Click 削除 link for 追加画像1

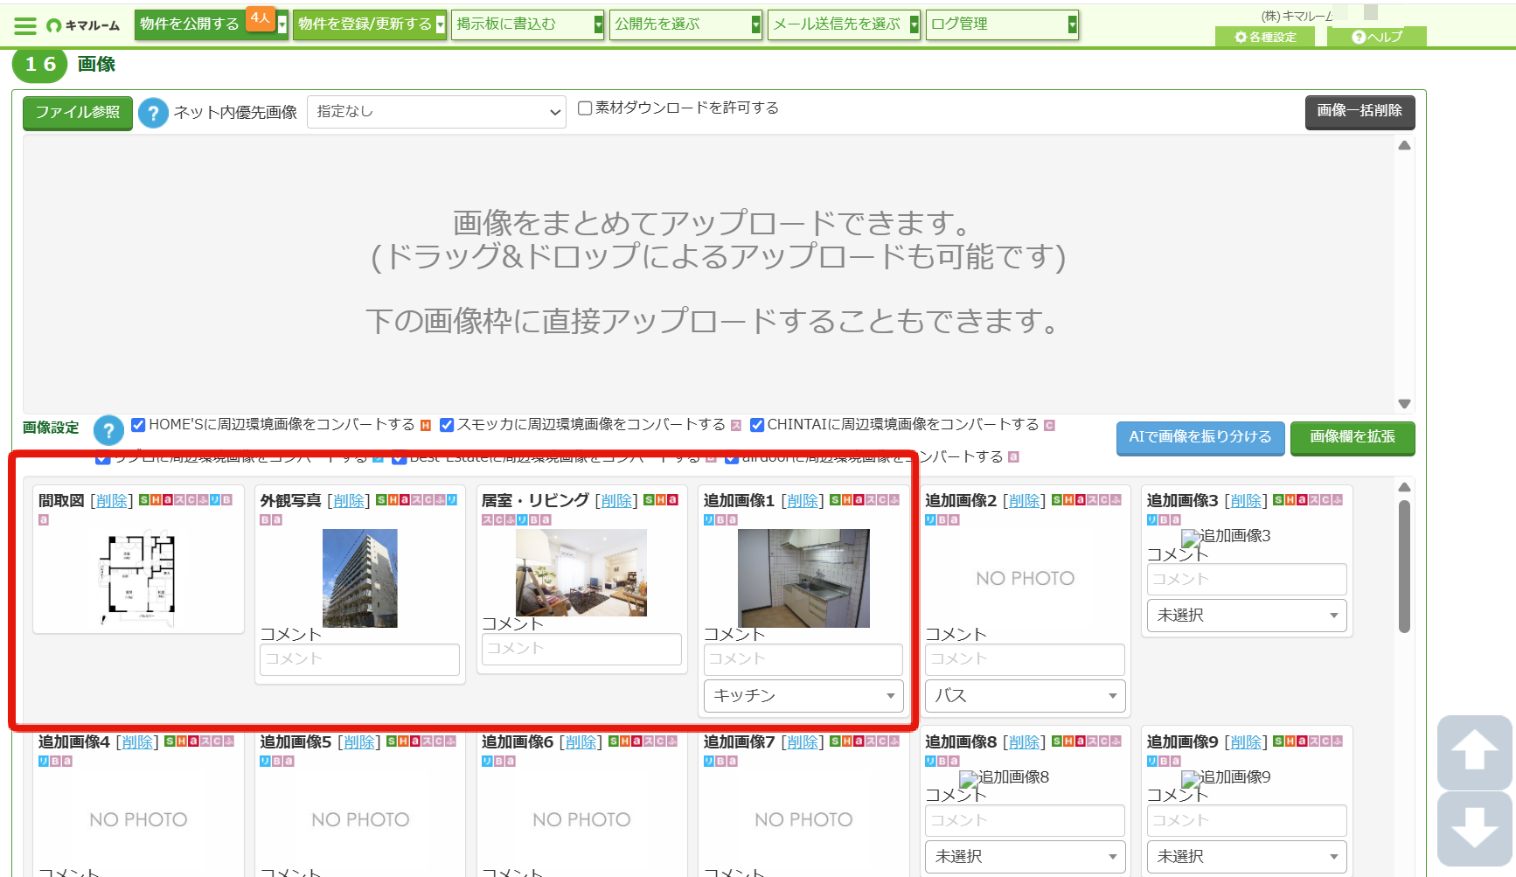coord(803,501)
